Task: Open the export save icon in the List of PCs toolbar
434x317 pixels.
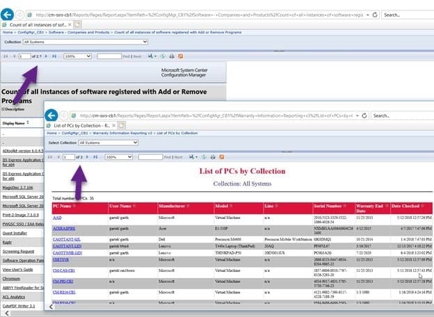Action: pos(193,157)
